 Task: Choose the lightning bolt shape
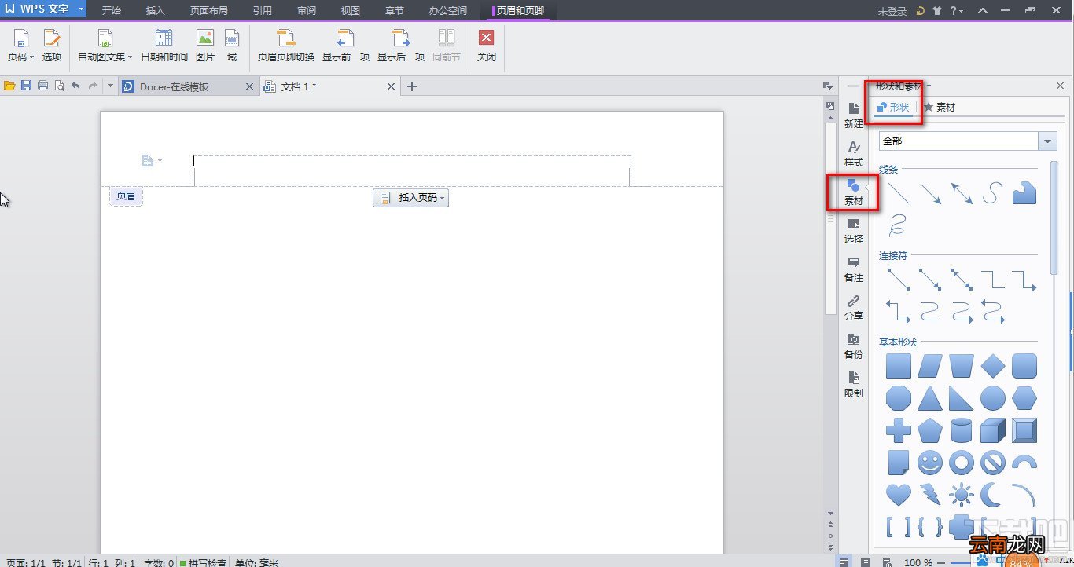click(x=930, y=494)
